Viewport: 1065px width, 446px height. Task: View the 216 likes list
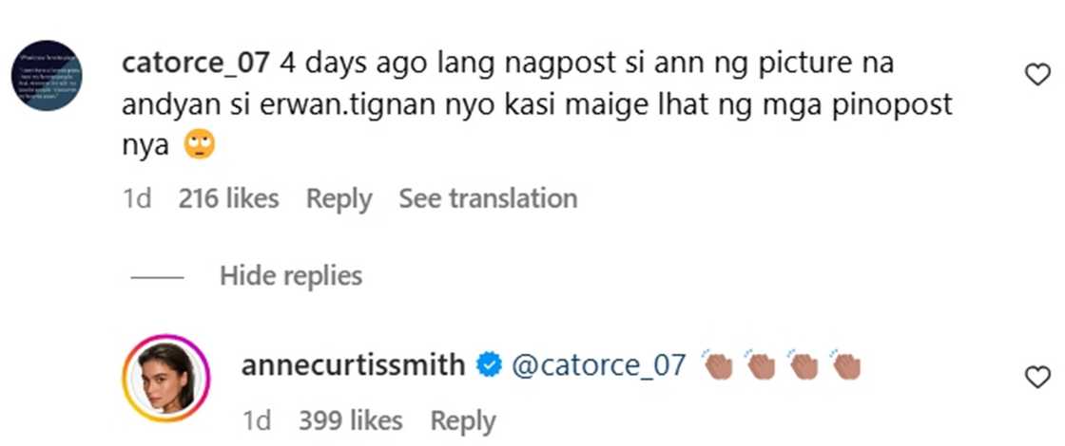pos(228,198)
